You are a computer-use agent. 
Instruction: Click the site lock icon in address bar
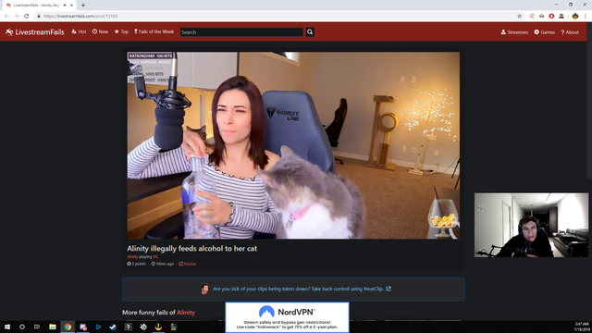click(39, 16)
